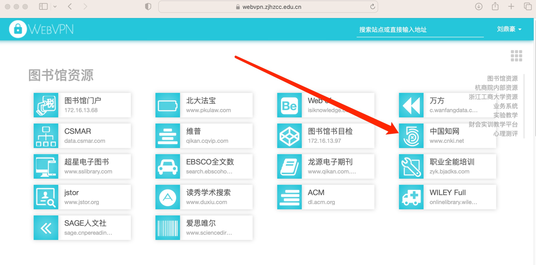Click the CSMAR org-chart icon
This screenshot has width=536, height=265.
46,136
